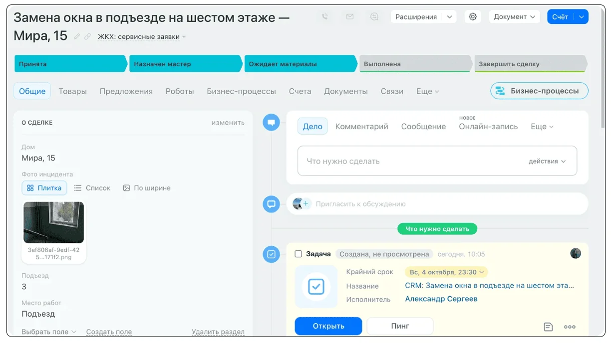
Task: Switch photo view to Плитка
Action: click(44, 188)
